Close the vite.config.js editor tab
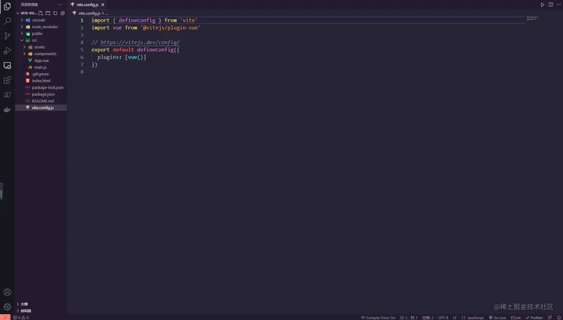This screenshot has width=563, height=320. coord(103,5)
